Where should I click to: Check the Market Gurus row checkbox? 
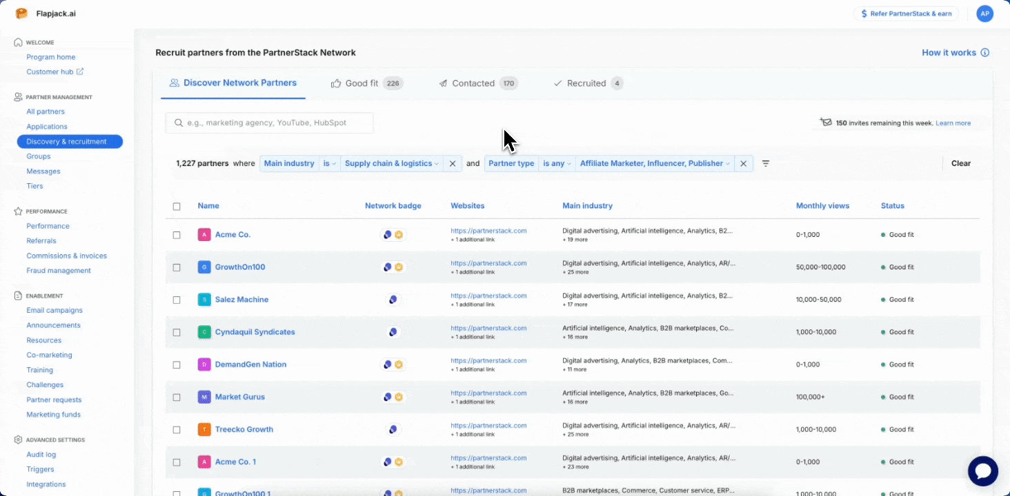[177, 397]
